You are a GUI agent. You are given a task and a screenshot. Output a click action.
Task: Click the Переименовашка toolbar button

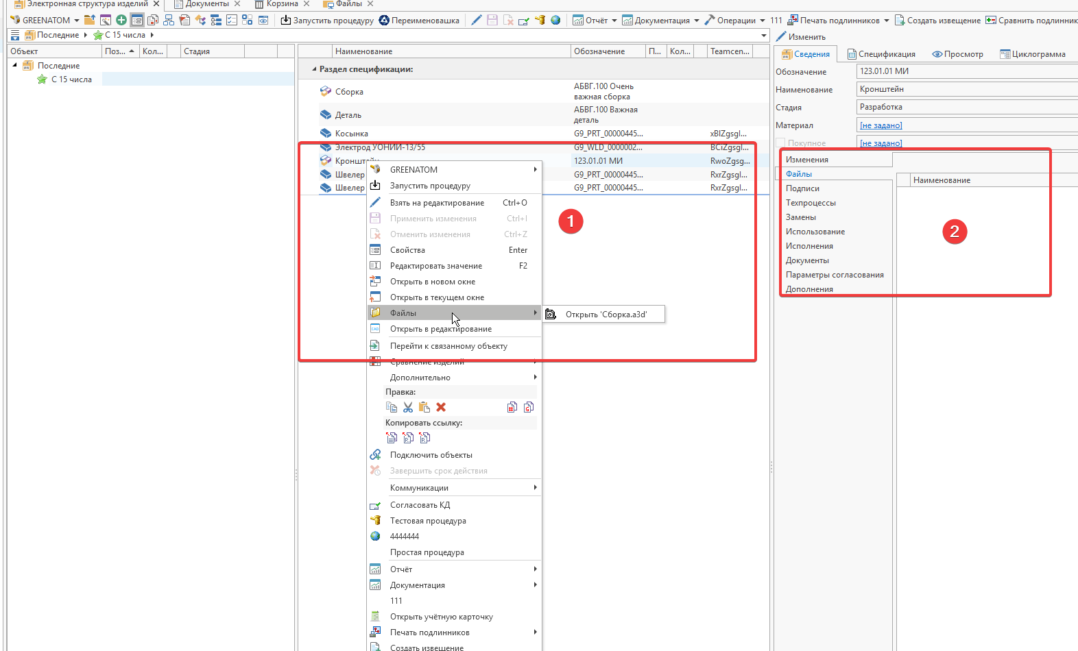tap(419, 20)
